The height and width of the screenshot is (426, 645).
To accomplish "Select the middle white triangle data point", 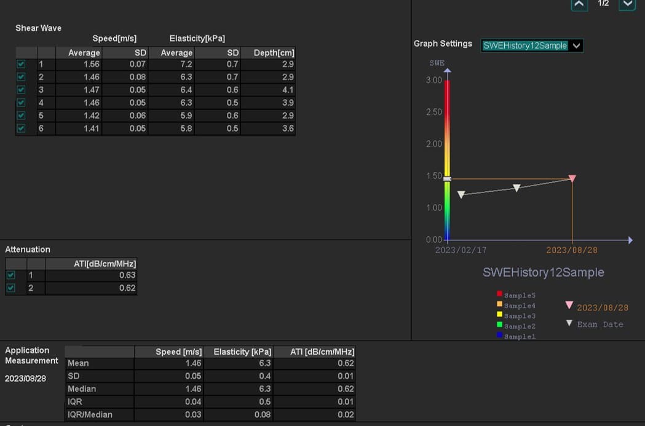I will [516, 188].
